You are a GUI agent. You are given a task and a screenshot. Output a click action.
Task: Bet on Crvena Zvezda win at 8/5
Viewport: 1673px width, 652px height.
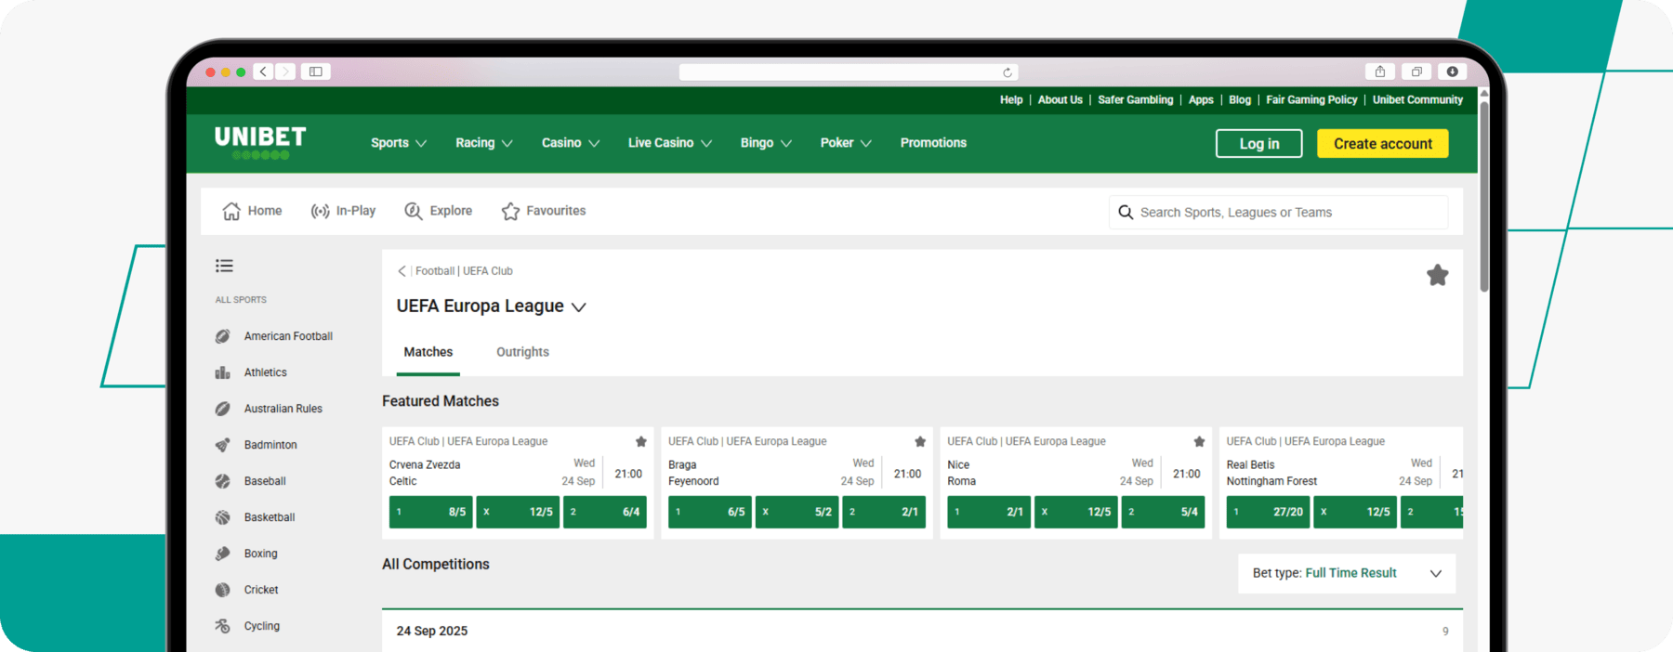pos(431,512)
